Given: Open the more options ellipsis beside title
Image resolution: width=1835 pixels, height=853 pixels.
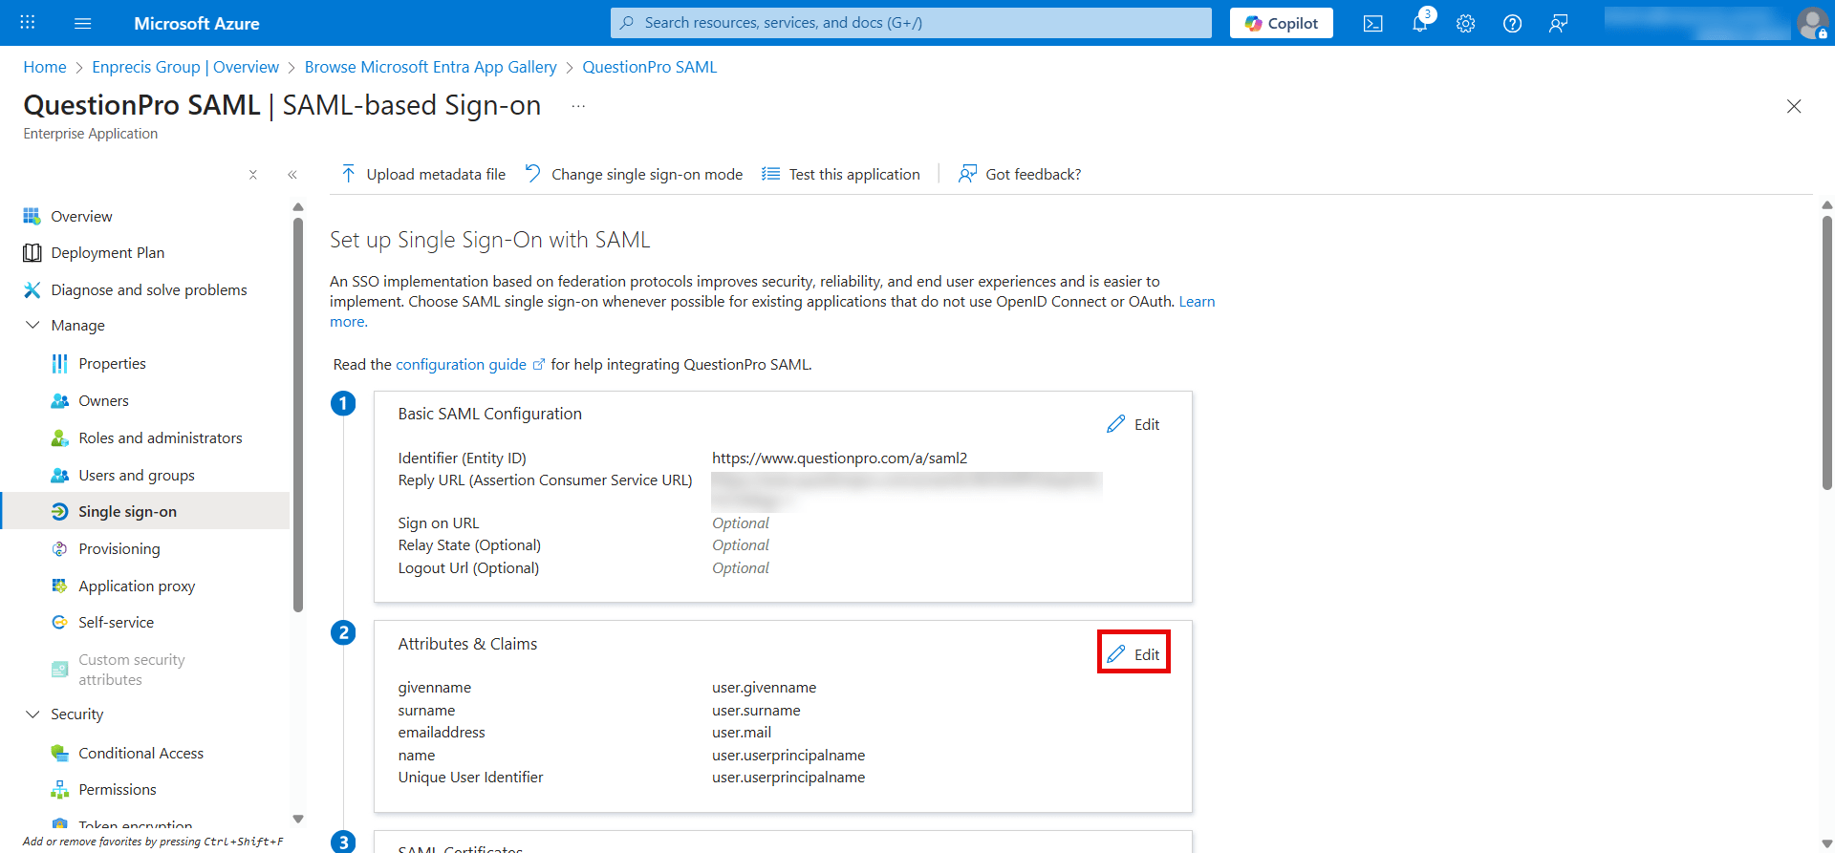Looking at the screenshot, I should pyautogui.click(x=578, y=106).
